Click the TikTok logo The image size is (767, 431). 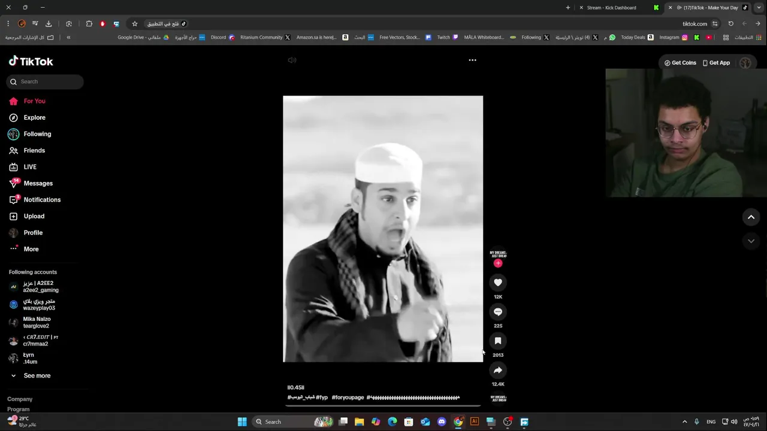click(31, 61)
